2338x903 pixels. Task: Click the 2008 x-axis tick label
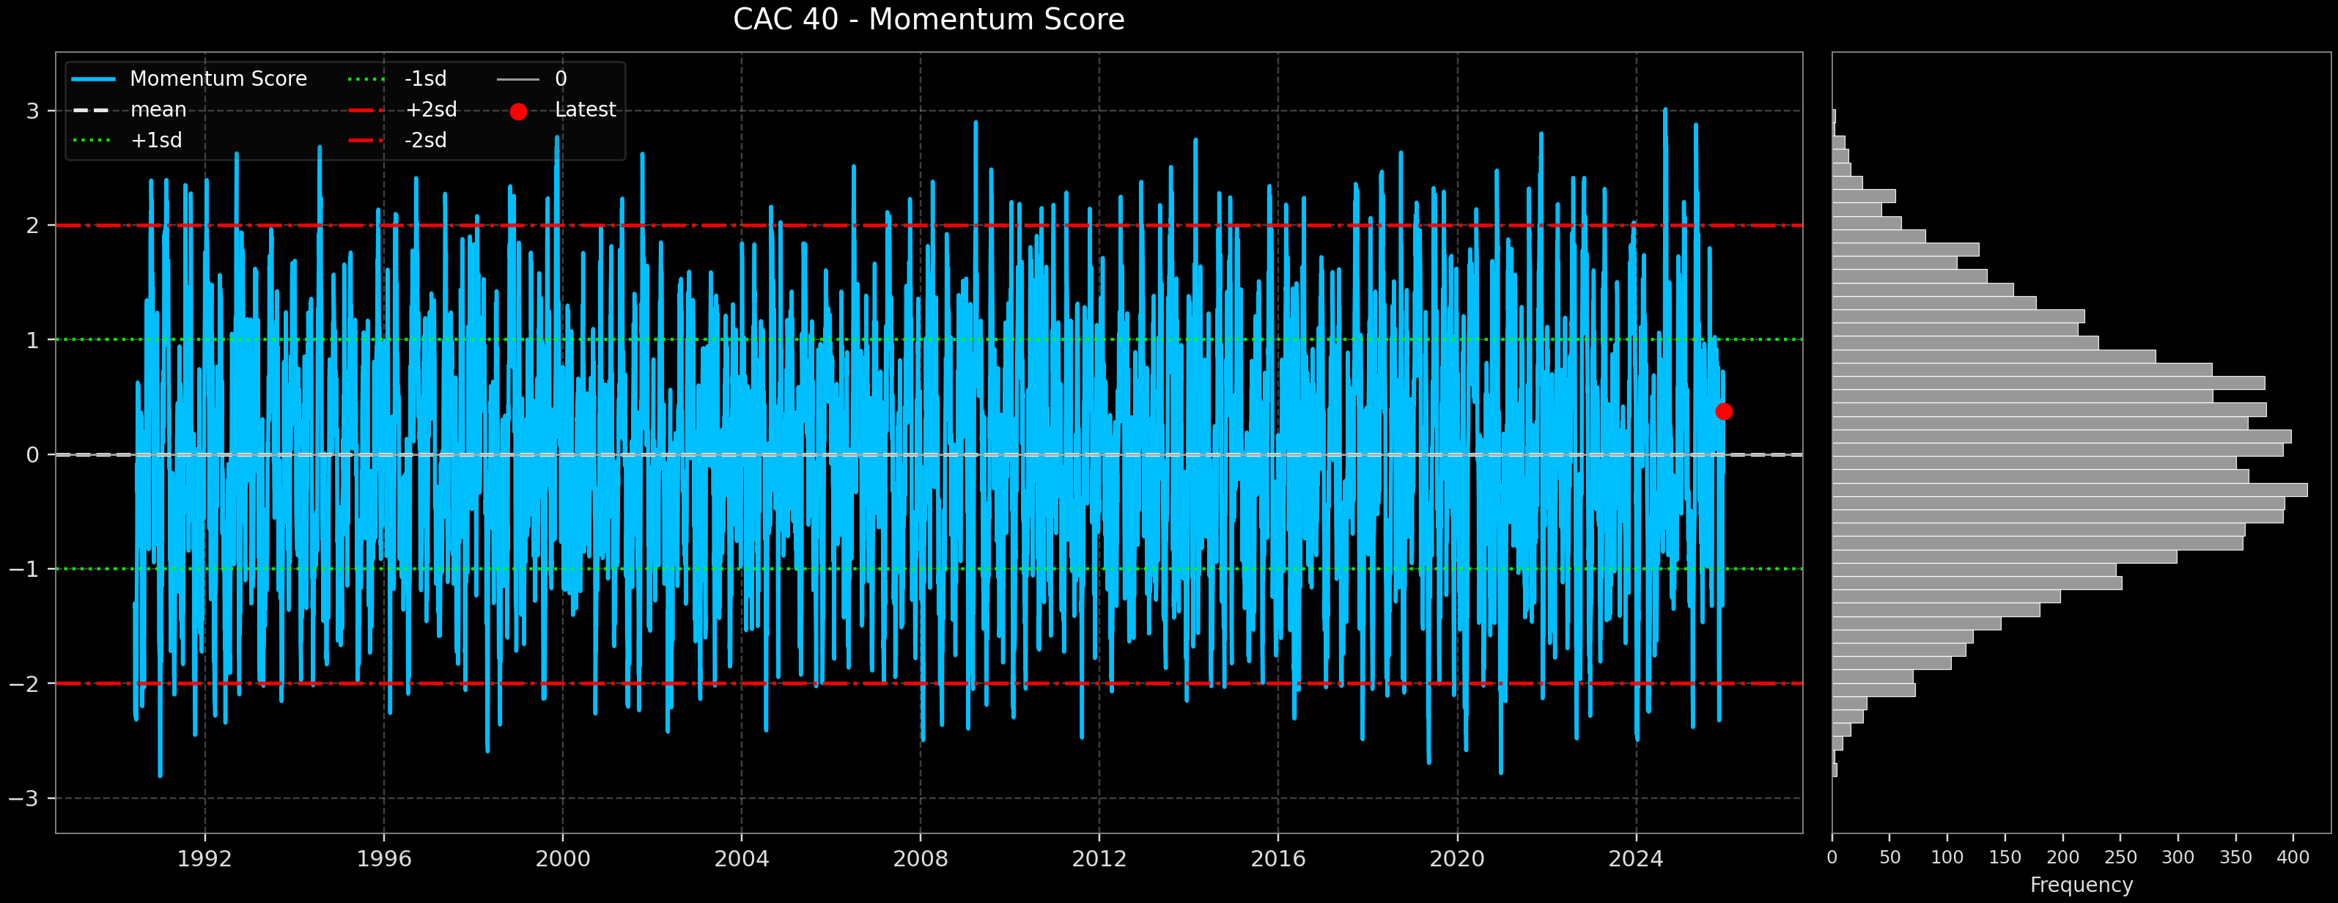[x=921, y=858]
